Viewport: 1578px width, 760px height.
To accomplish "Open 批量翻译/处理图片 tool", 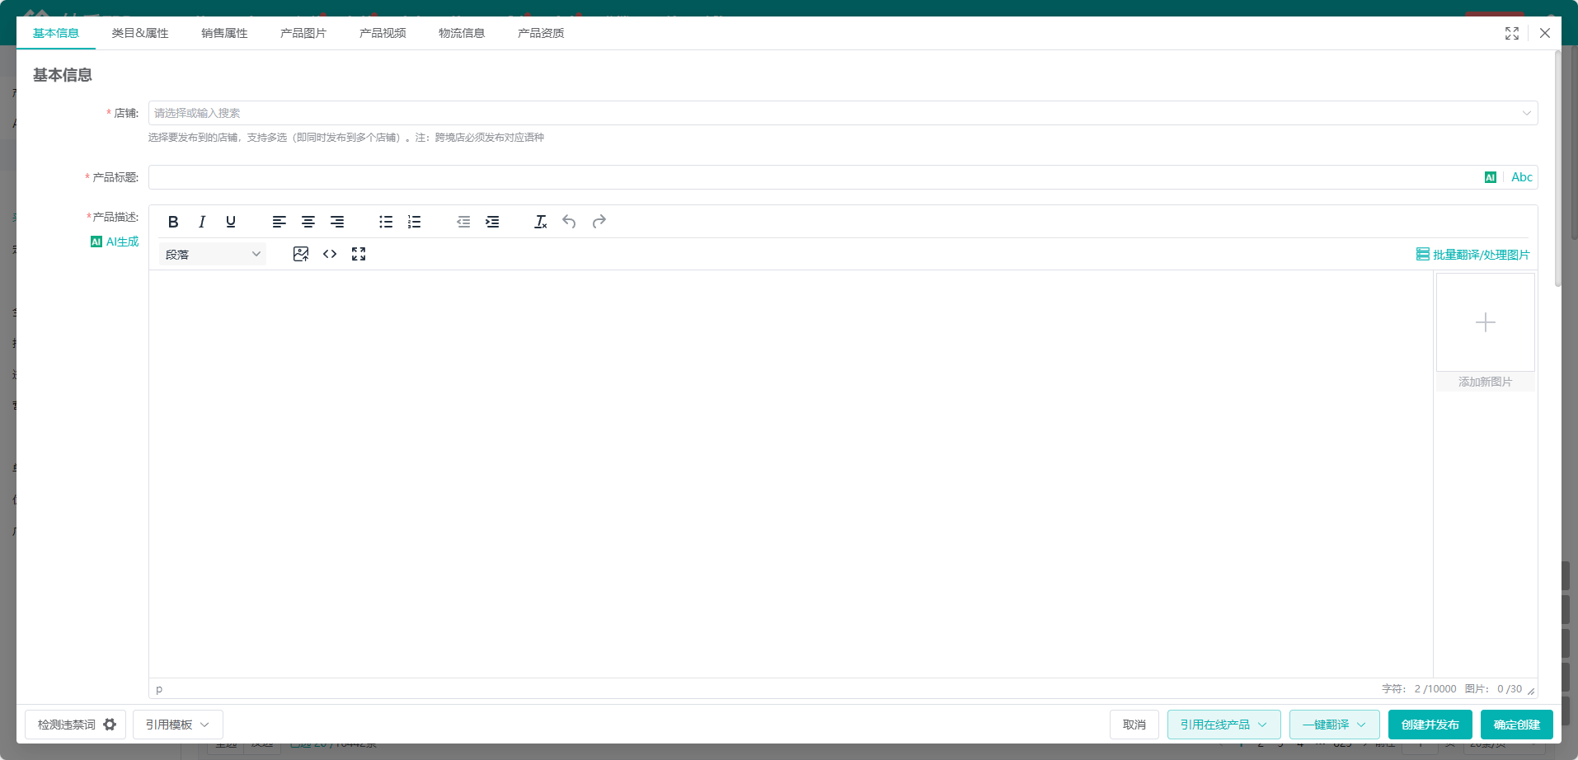I will tap(1473, 255).
